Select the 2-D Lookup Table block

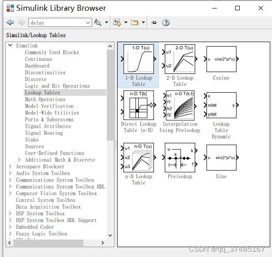[180, 65]
